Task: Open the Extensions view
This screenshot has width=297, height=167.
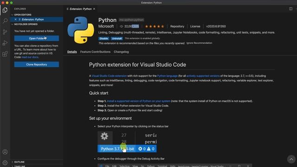Action: coord(5,54)
